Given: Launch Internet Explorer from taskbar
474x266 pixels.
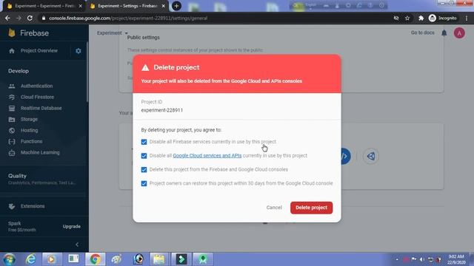Looking at the screenshot, I should tap(30, 259).
